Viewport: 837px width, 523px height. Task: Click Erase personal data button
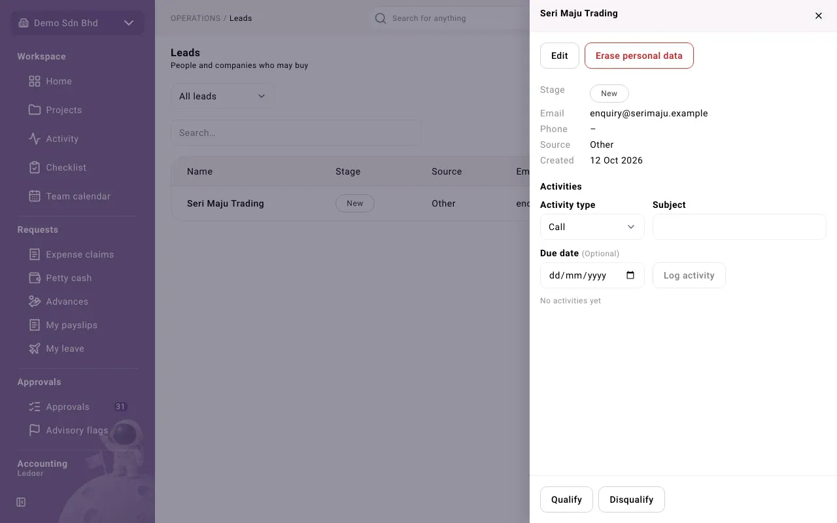(x=639, y=56)
